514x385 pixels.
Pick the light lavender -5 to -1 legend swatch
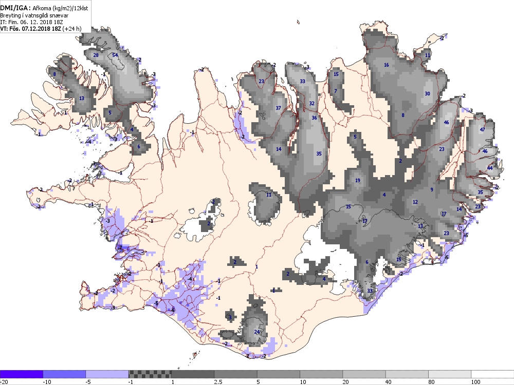tap(107, 374)
